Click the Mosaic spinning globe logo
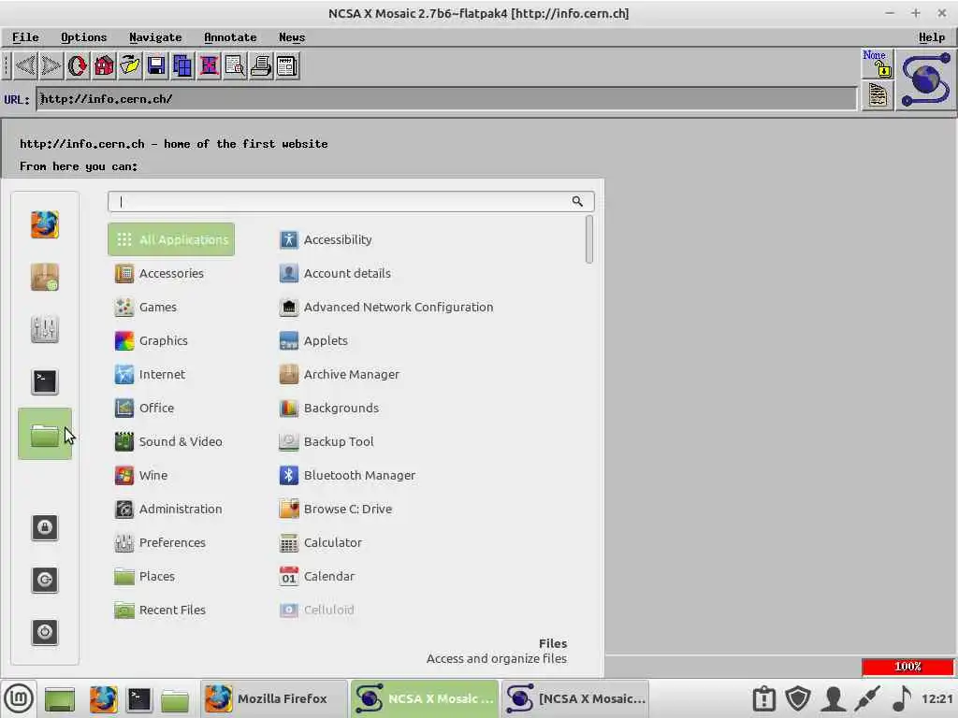This screenshot has height=718, width=958. 925,80
